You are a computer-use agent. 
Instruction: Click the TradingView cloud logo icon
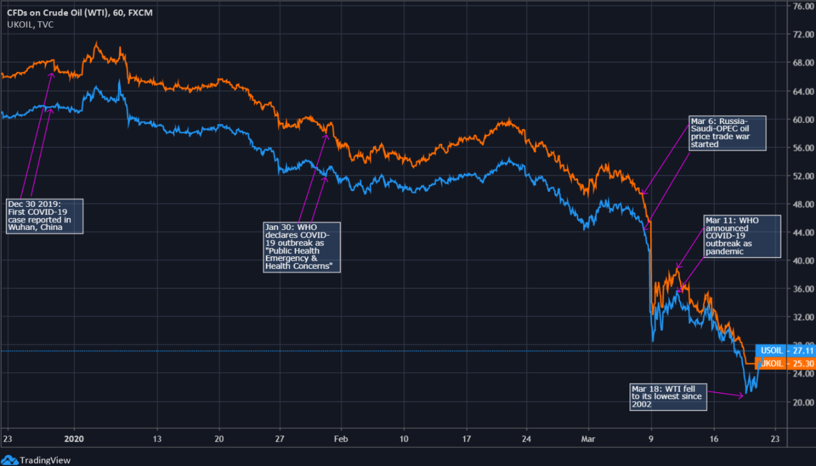[x=9, y=460]
